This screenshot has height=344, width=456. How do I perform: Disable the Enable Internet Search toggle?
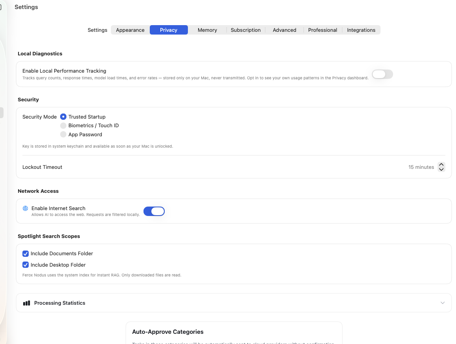(x=154, y=211)
